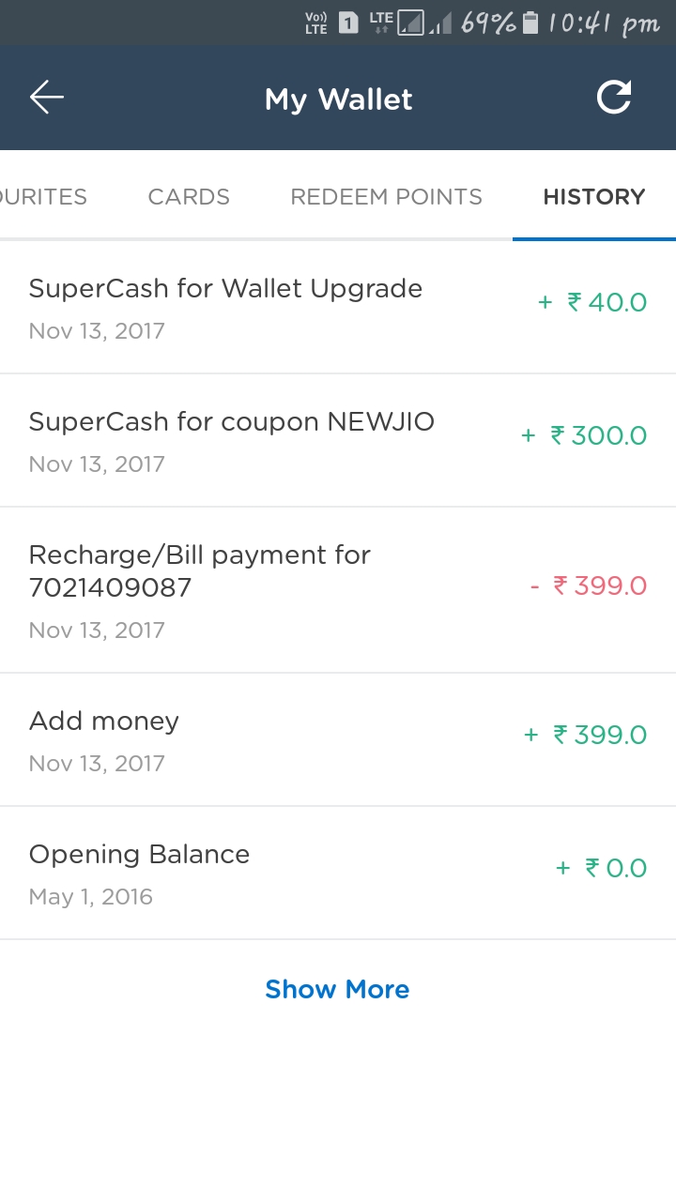Tap the back arrow icon
Viewport: 676px width, 1201px height.
[x=46, y=98]
